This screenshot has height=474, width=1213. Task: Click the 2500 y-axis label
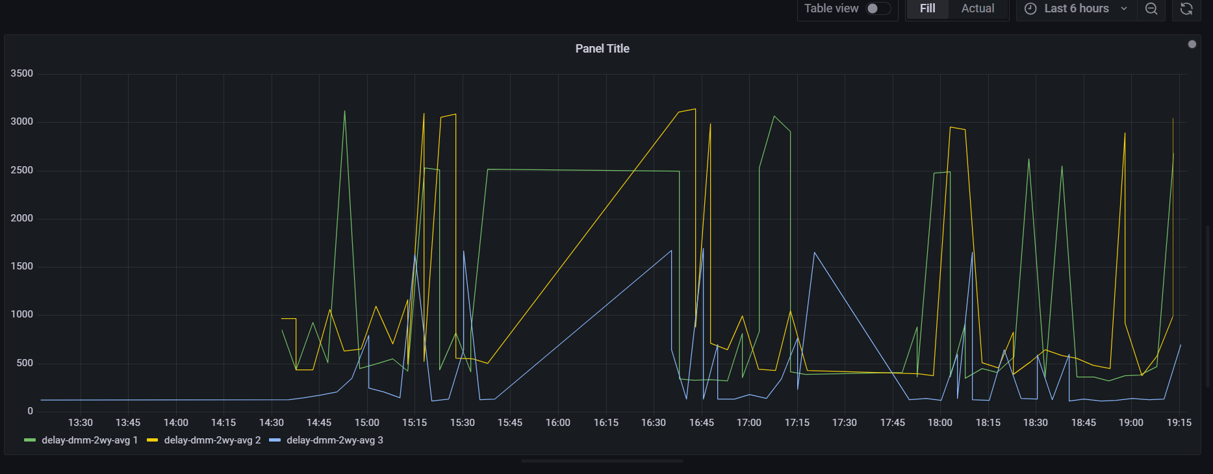point(21,170)
